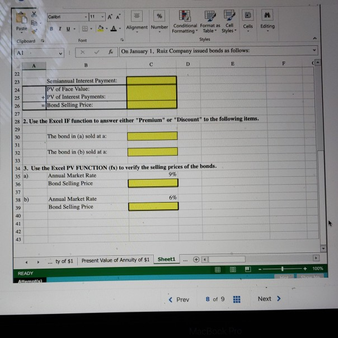Select yellow cell for bond (a) sold at
The height and width of the screenshot is (338, 338).
[x=152, y=136]
